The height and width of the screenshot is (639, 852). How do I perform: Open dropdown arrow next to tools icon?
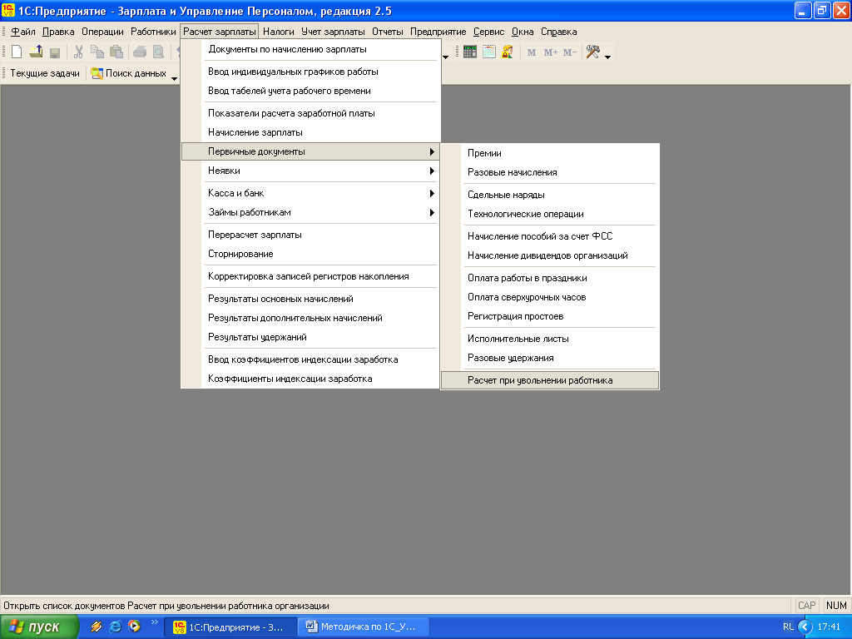pyautogui.click(x=607, y=57)
